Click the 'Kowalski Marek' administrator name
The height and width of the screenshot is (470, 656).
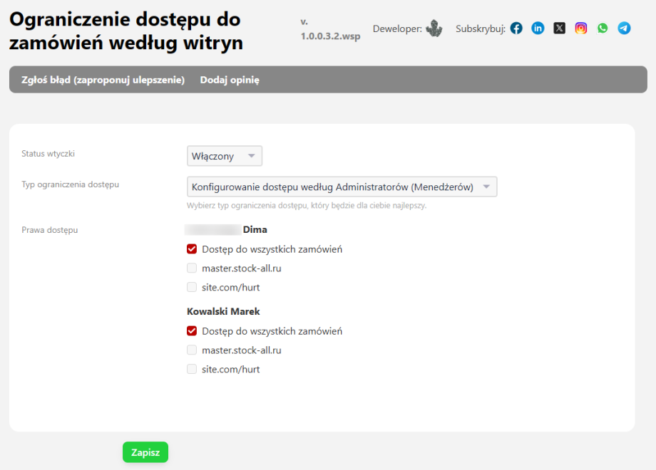click(223, 312)
